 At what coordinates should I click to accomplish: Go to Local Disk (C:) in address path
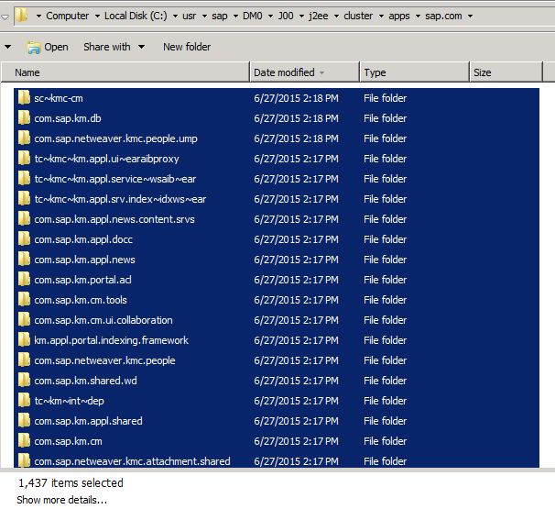tap(136, 16)
